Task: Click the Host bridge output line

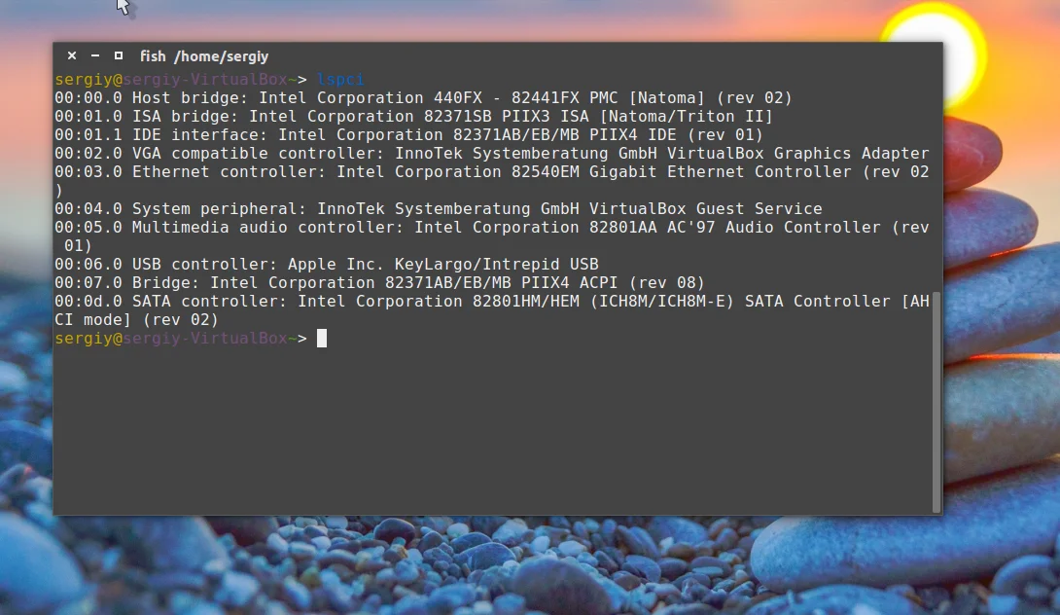Action: (423, 98)
